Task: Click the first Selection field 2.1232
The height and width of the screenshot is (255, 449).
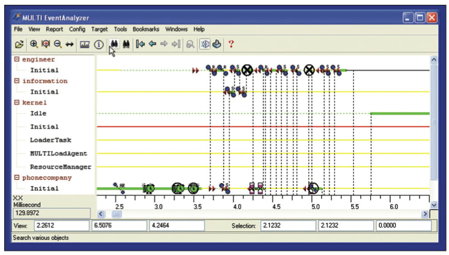Action: pyautogui.click(x=288, y=226)
